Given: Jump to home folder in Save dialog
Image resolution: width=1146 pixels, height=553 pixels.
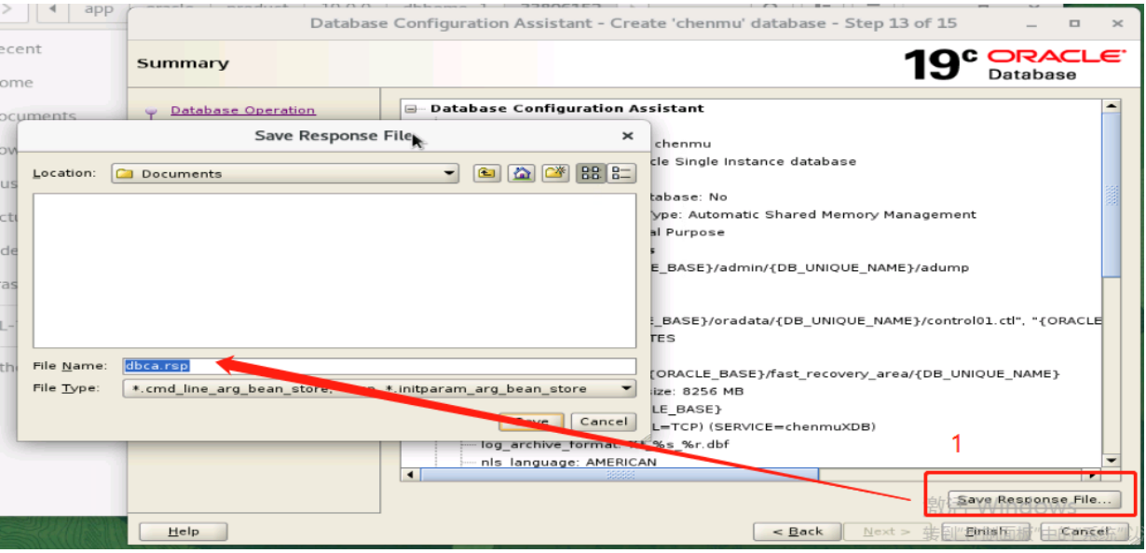Looking at the screenshot, I should [x=521, y=173].
